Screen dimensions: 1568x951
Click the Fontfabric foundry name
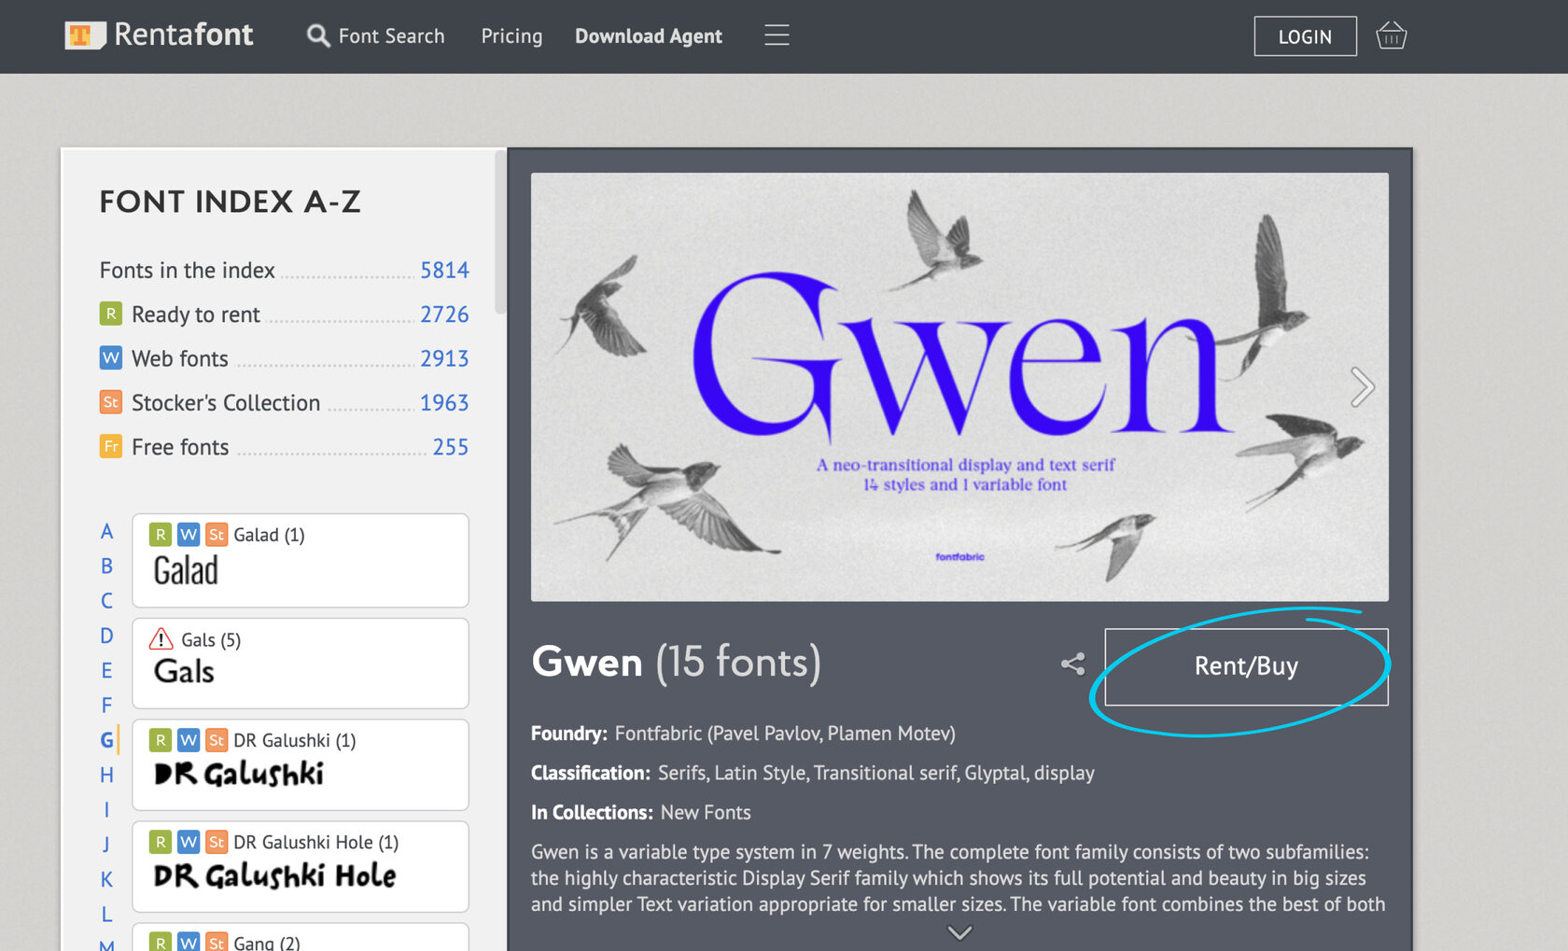click(658, 734)
